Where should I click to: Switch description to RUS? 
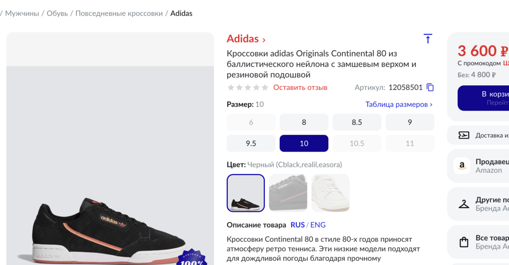pyautogui.click(x=297, y=225)
